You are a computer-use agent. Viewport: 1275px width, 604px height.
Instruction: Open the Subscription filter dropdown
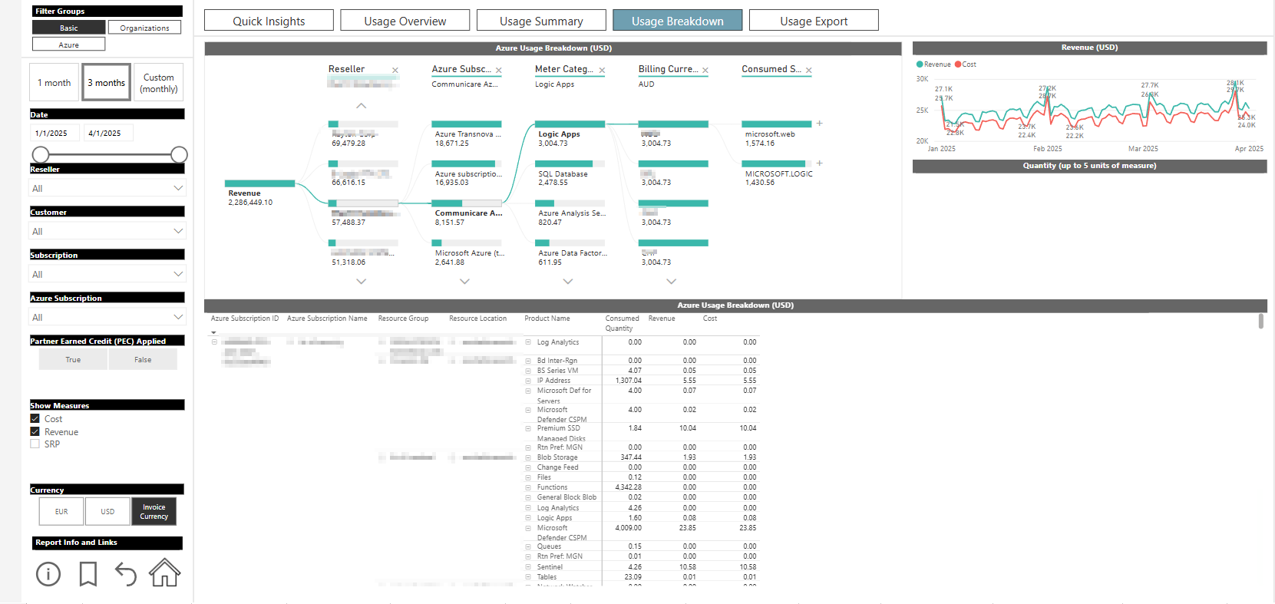pos(107,274)
